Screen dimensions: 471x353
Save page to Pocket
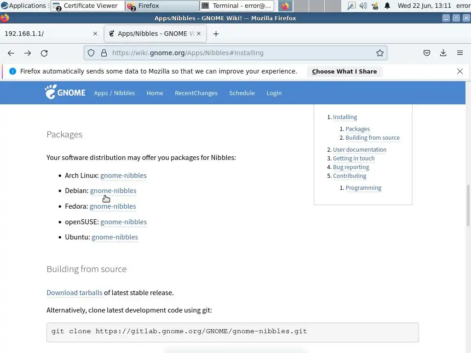[426, 53]
